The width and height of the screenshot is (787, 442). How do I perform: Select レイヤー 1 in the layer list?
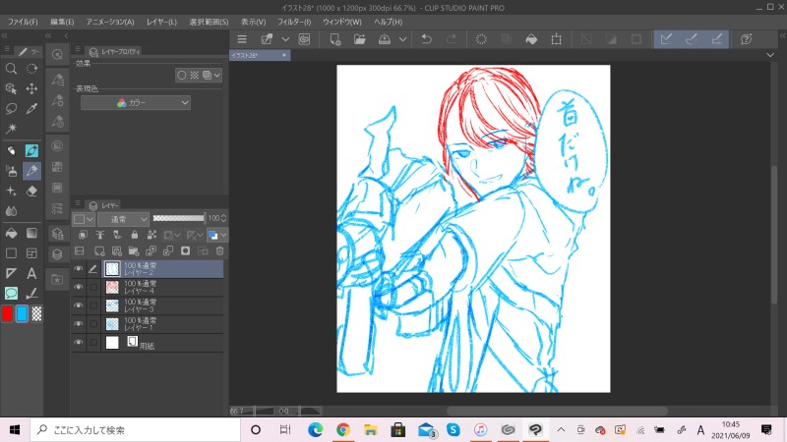click(x=157, y=324)
